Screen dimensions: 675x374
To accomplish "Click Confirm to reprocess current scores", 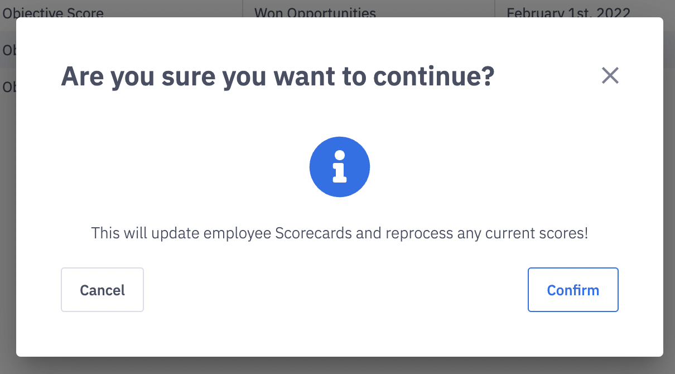I will 573,290.
